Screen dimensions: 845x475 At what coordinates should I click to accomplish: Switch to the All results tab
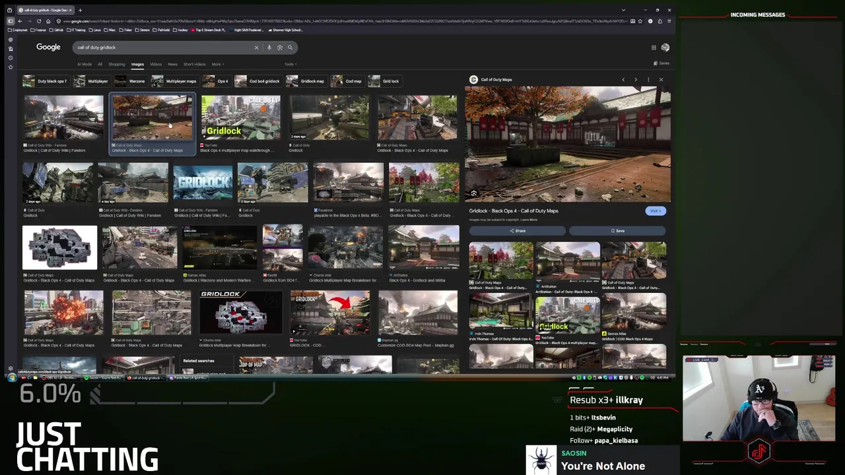click(100, 64)
